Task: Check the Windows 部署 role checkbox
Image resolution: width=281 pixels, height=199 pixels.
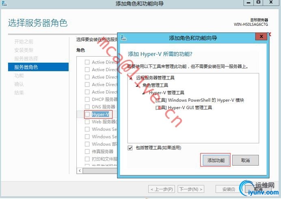Action: click(x=87, y=144)
